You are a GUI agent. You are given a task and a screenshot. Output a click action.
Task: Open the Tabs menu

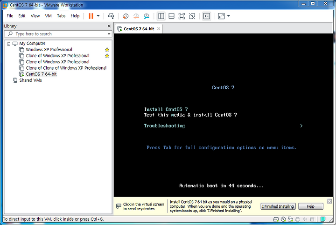click(61, 16)
